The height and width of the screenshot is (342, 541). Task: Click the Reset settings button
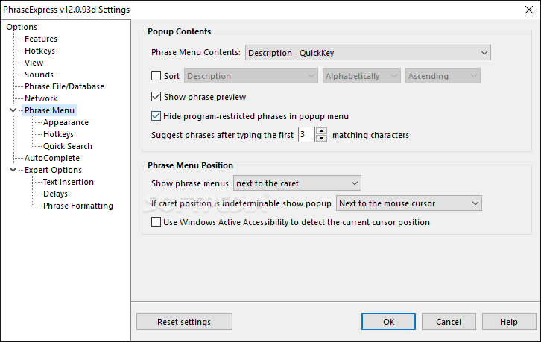click(184, 322)
